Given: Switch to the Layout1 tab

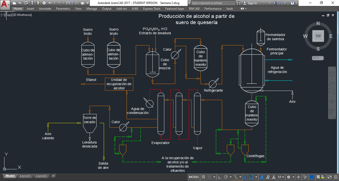Looking at the screenshot, I should click(x=25, y=176).
